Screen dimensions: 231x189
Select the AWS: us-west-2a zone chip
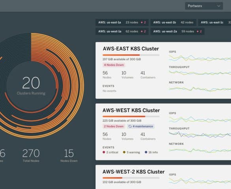click(177, 31)
